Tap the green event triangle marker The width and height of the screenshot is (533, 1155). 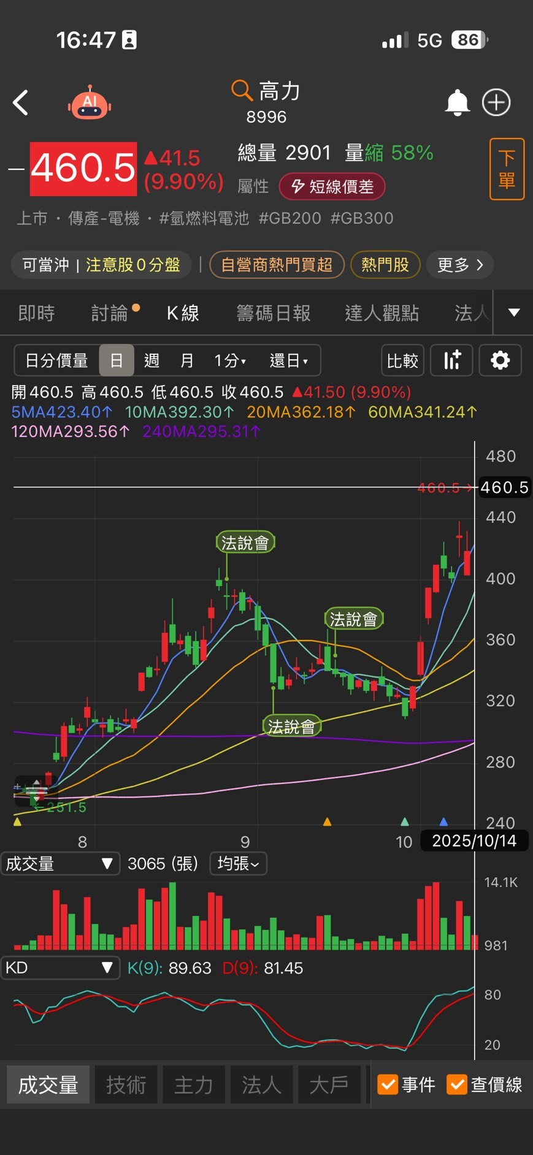(404, 821)
